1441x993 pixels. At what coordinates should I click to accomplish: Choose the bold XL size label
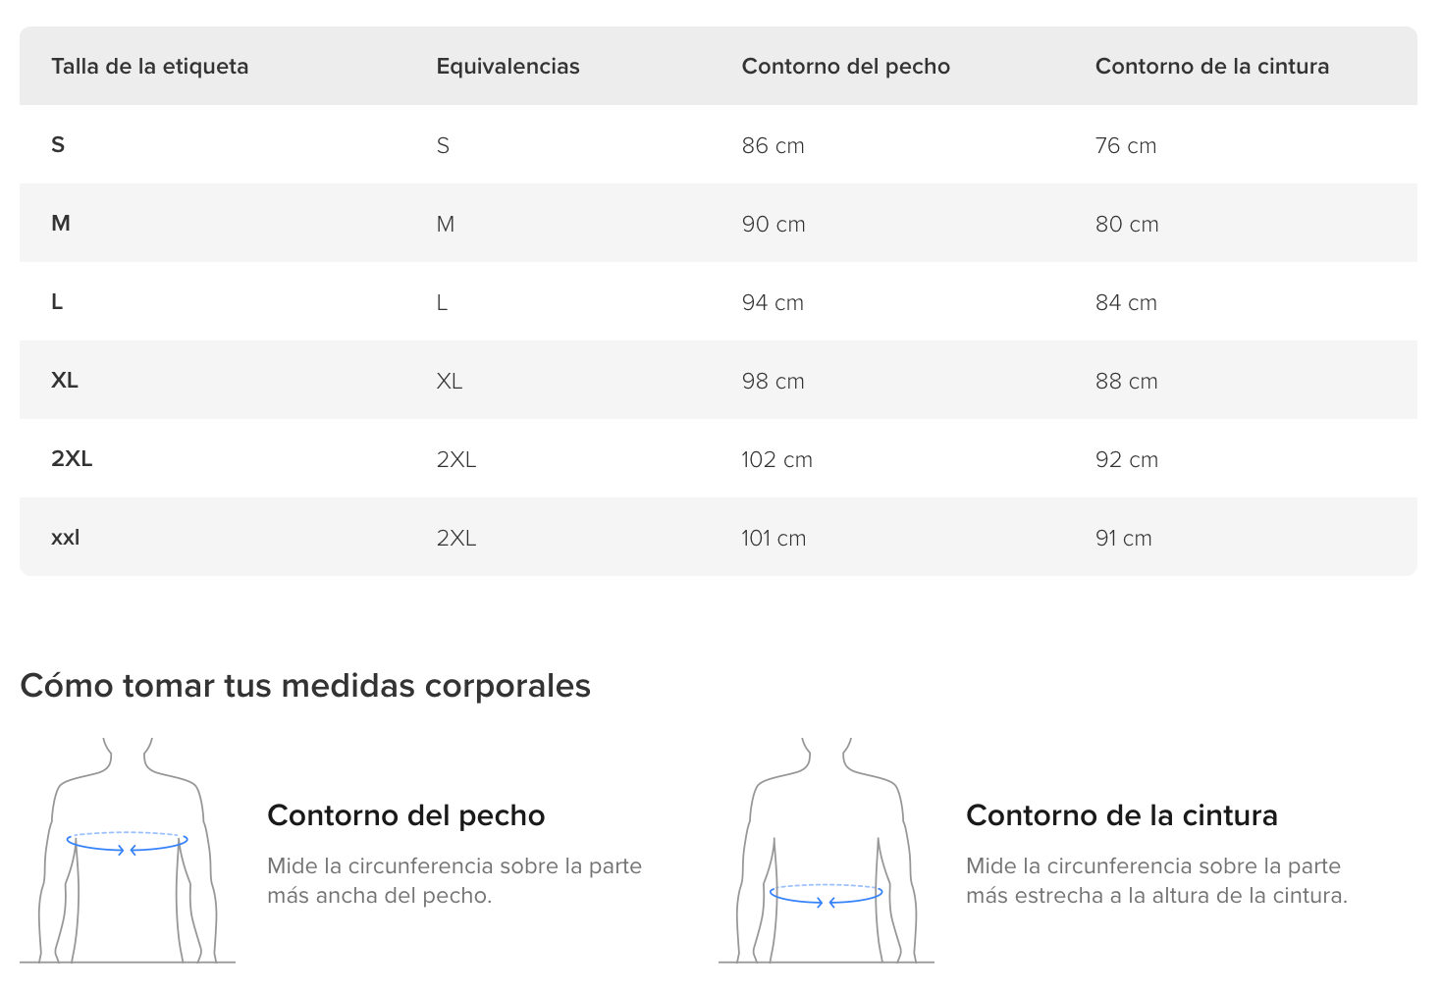(65, 380)
